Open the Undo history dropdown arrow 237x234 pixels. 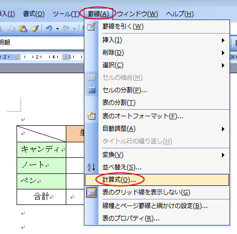pyautogui.click(x=57, y=29)
